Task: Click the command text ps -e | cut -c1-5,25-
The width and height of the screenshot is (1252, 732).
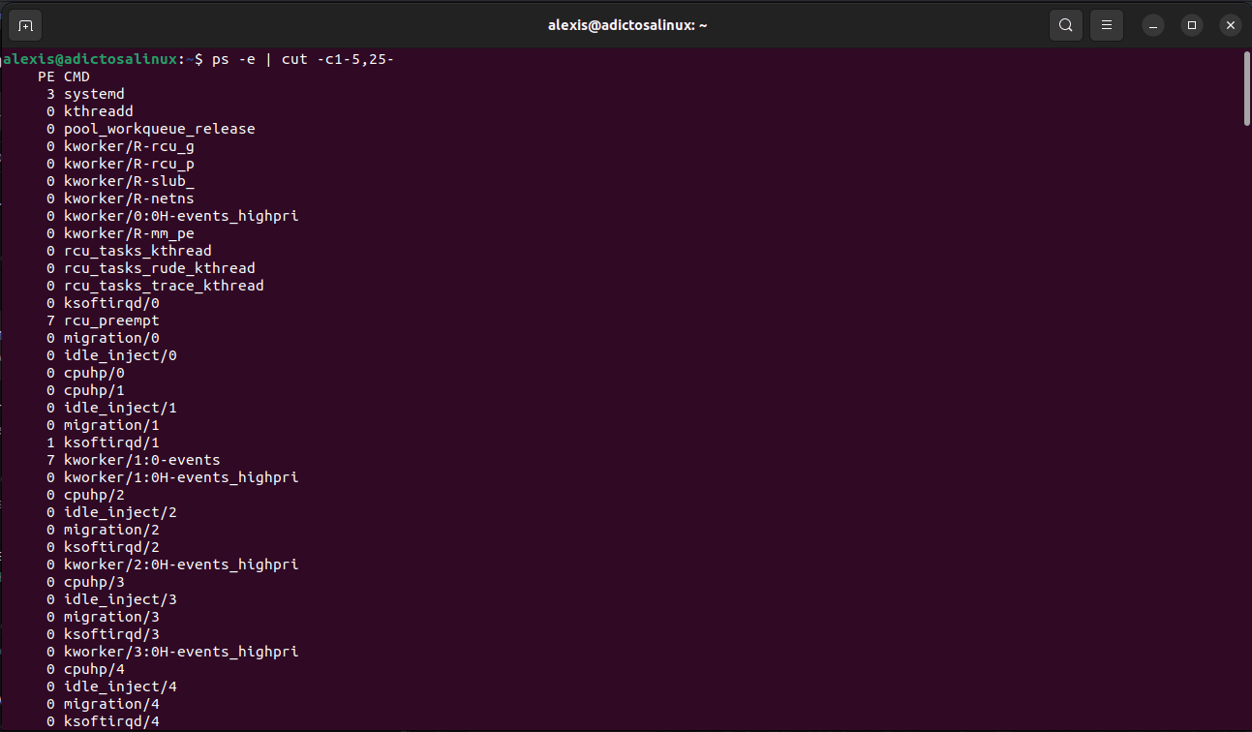Action: [302, 59]
